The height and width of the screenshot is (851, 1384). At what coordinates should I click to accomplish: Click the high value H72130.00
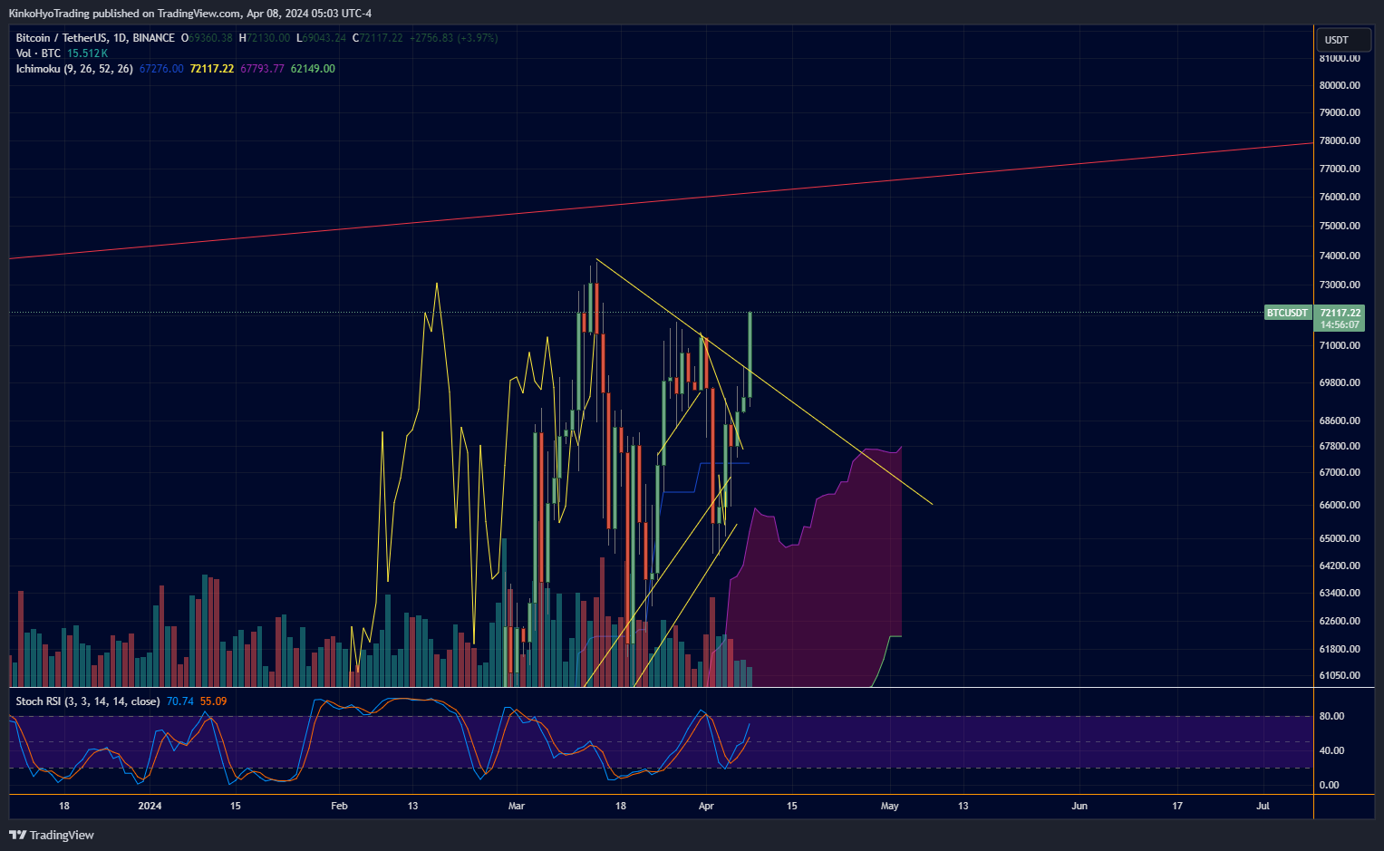coord(265,38)
